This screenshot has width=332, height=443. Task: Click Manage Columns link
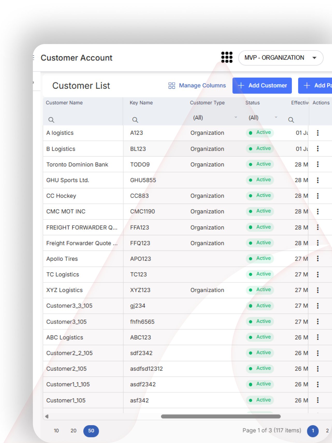point(202,85)
